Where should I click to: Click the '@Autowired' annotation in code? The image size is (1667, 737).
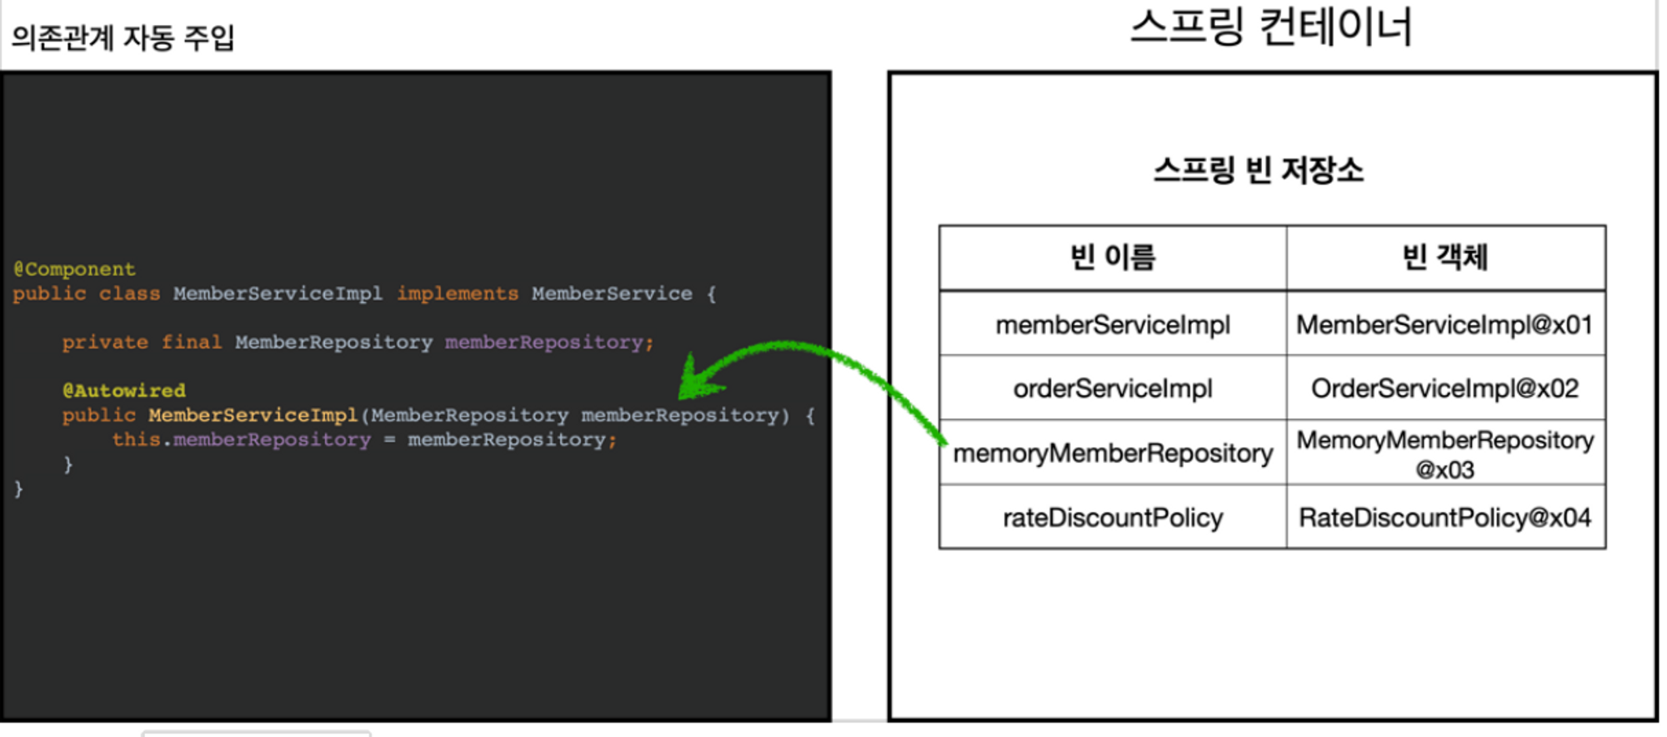(124, 390)
